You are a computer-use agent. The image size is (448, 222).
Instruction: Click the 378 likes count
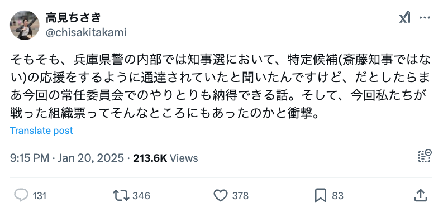(240, 196)
